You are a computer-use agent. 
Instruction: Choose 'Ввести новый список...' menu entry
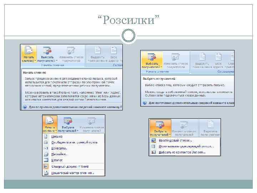pyautogui.click(x=175, y=140)
